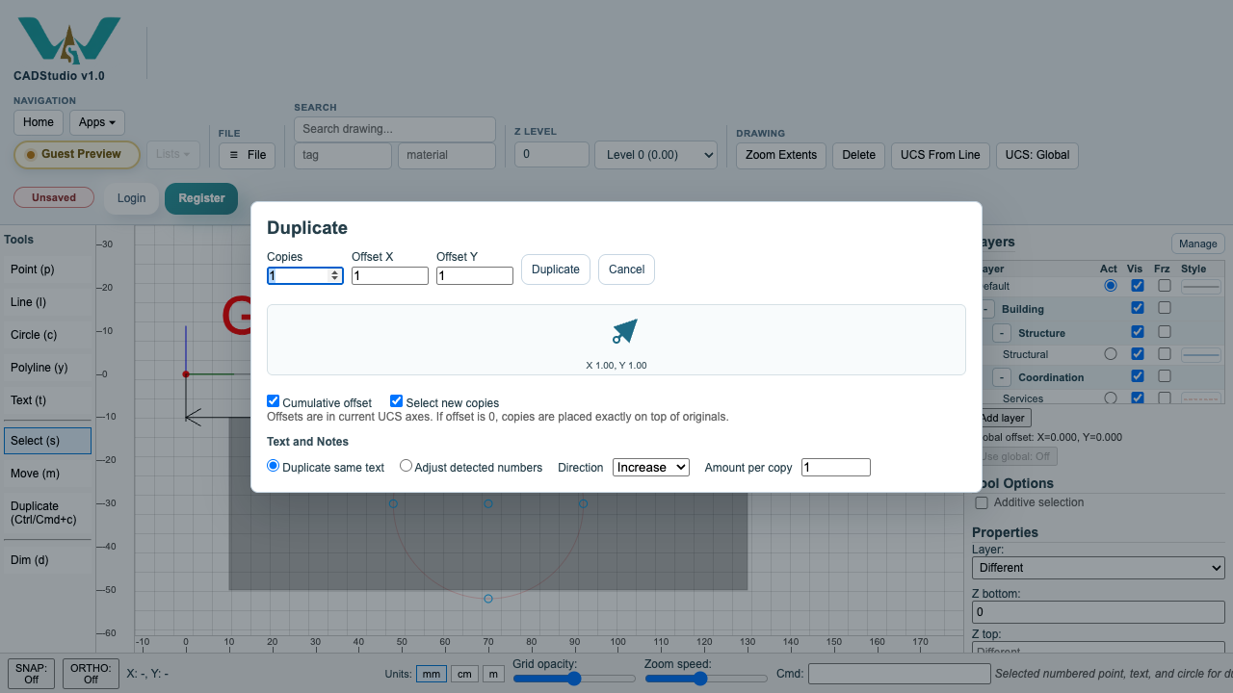Image resolution: width=1233 pixels, height=693 pixels.
Task: Open the Direction Increase dropdown
Action: (651, 467)
